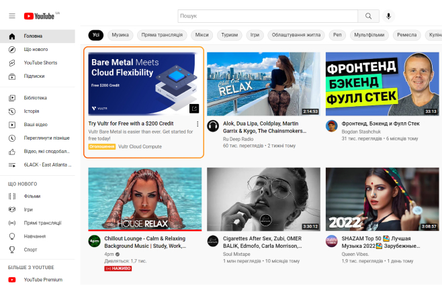This screenshot has height=292, width=442.
Task: Select the Туризм filter chip
Action: pyautogui.click(x=230, y=35)
